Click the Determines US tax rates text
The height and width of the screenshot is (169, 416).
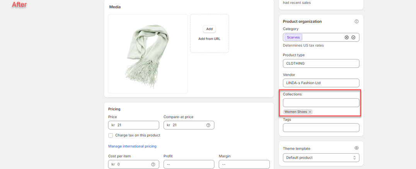303,45
